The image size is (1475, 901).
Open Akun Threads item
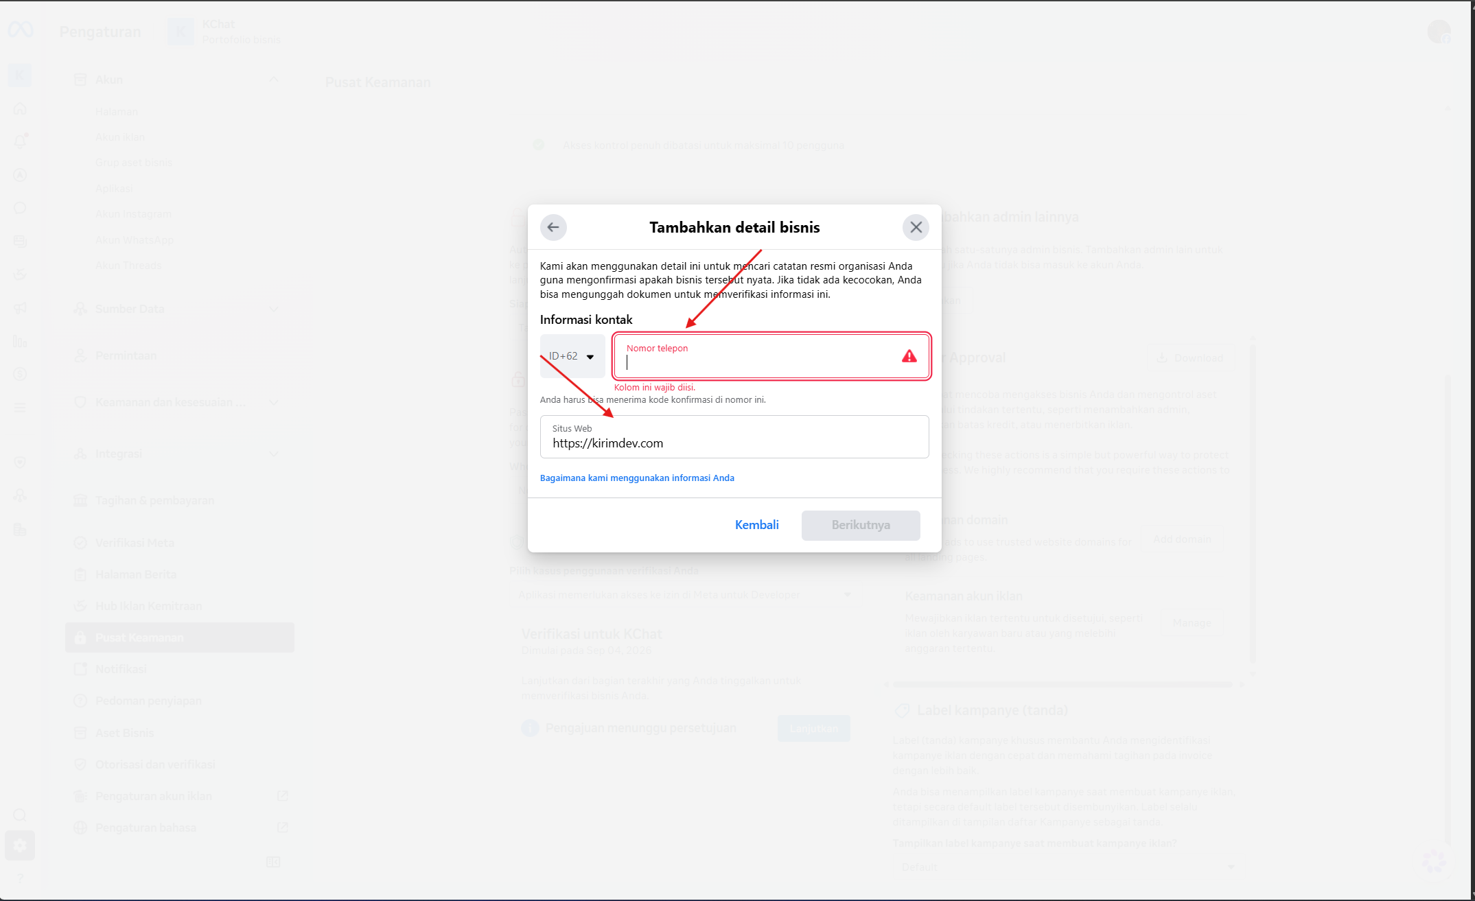coord(128,266)
